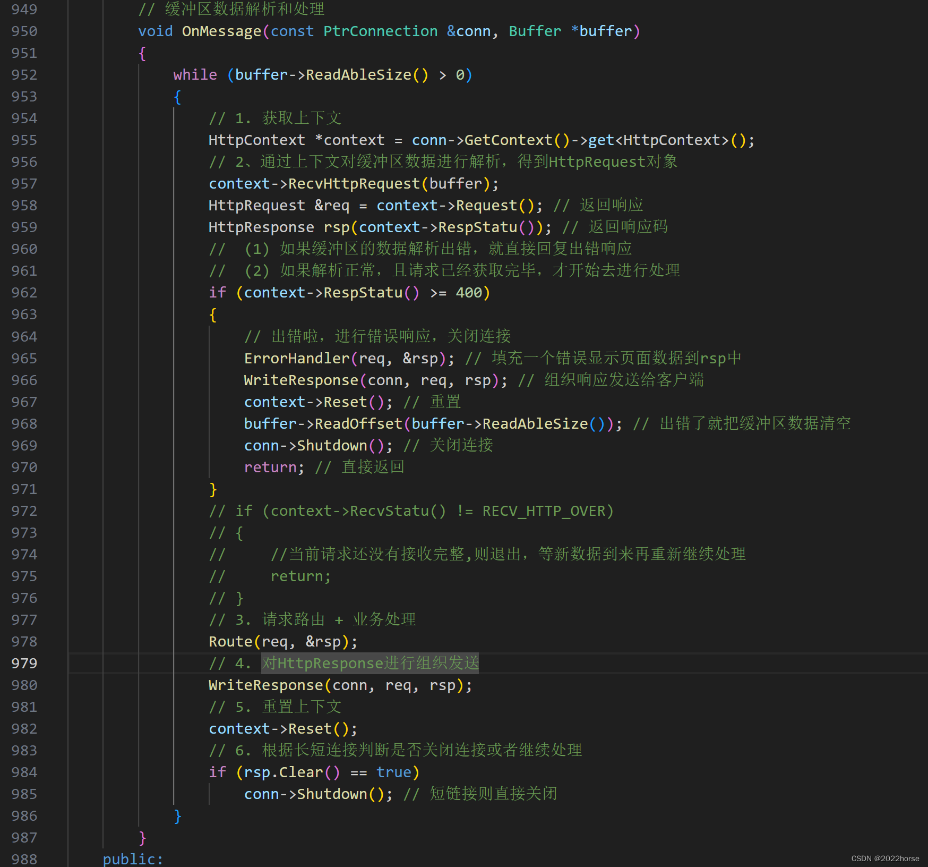Click commented return on line 975
Image resolution: width=928 pixels, height=867 pixels.
[297, 576]
